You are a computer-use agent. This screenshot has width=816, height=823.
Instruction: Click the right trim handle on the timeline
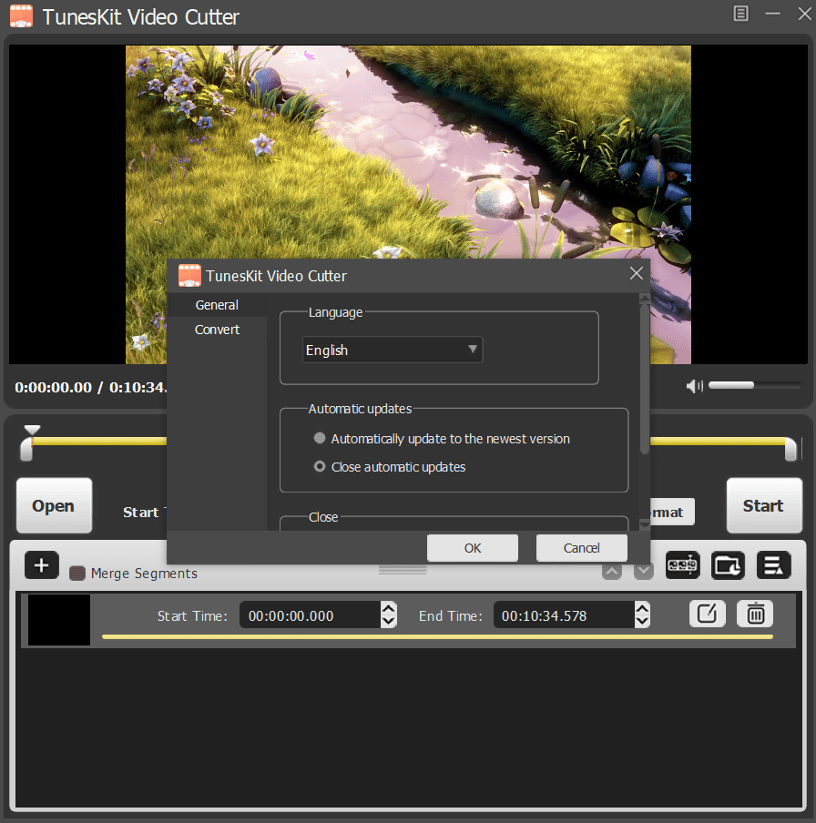tap(790, 450)
